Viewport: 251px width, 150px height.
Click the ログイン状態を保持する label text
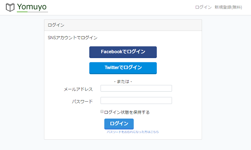pyautogui.click(x=127, y=112)
